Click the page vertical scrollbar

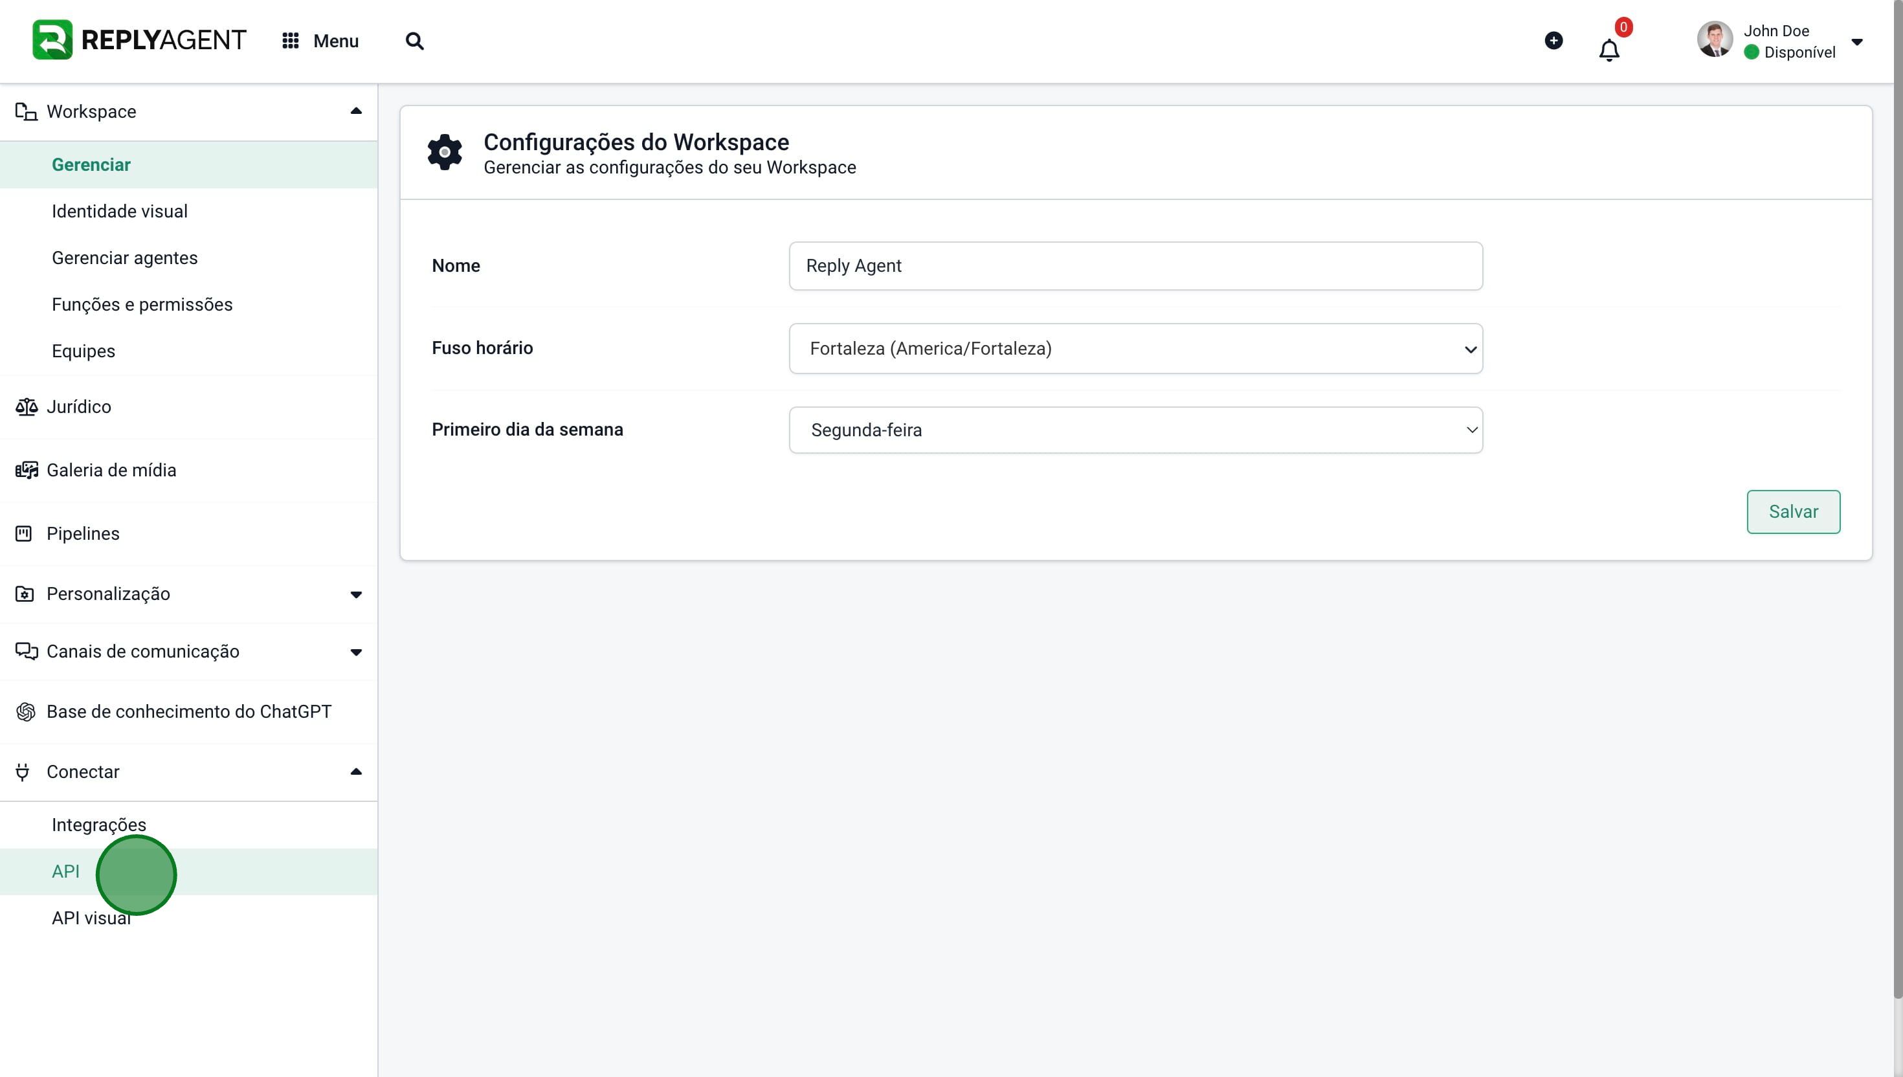(1897, 499)
